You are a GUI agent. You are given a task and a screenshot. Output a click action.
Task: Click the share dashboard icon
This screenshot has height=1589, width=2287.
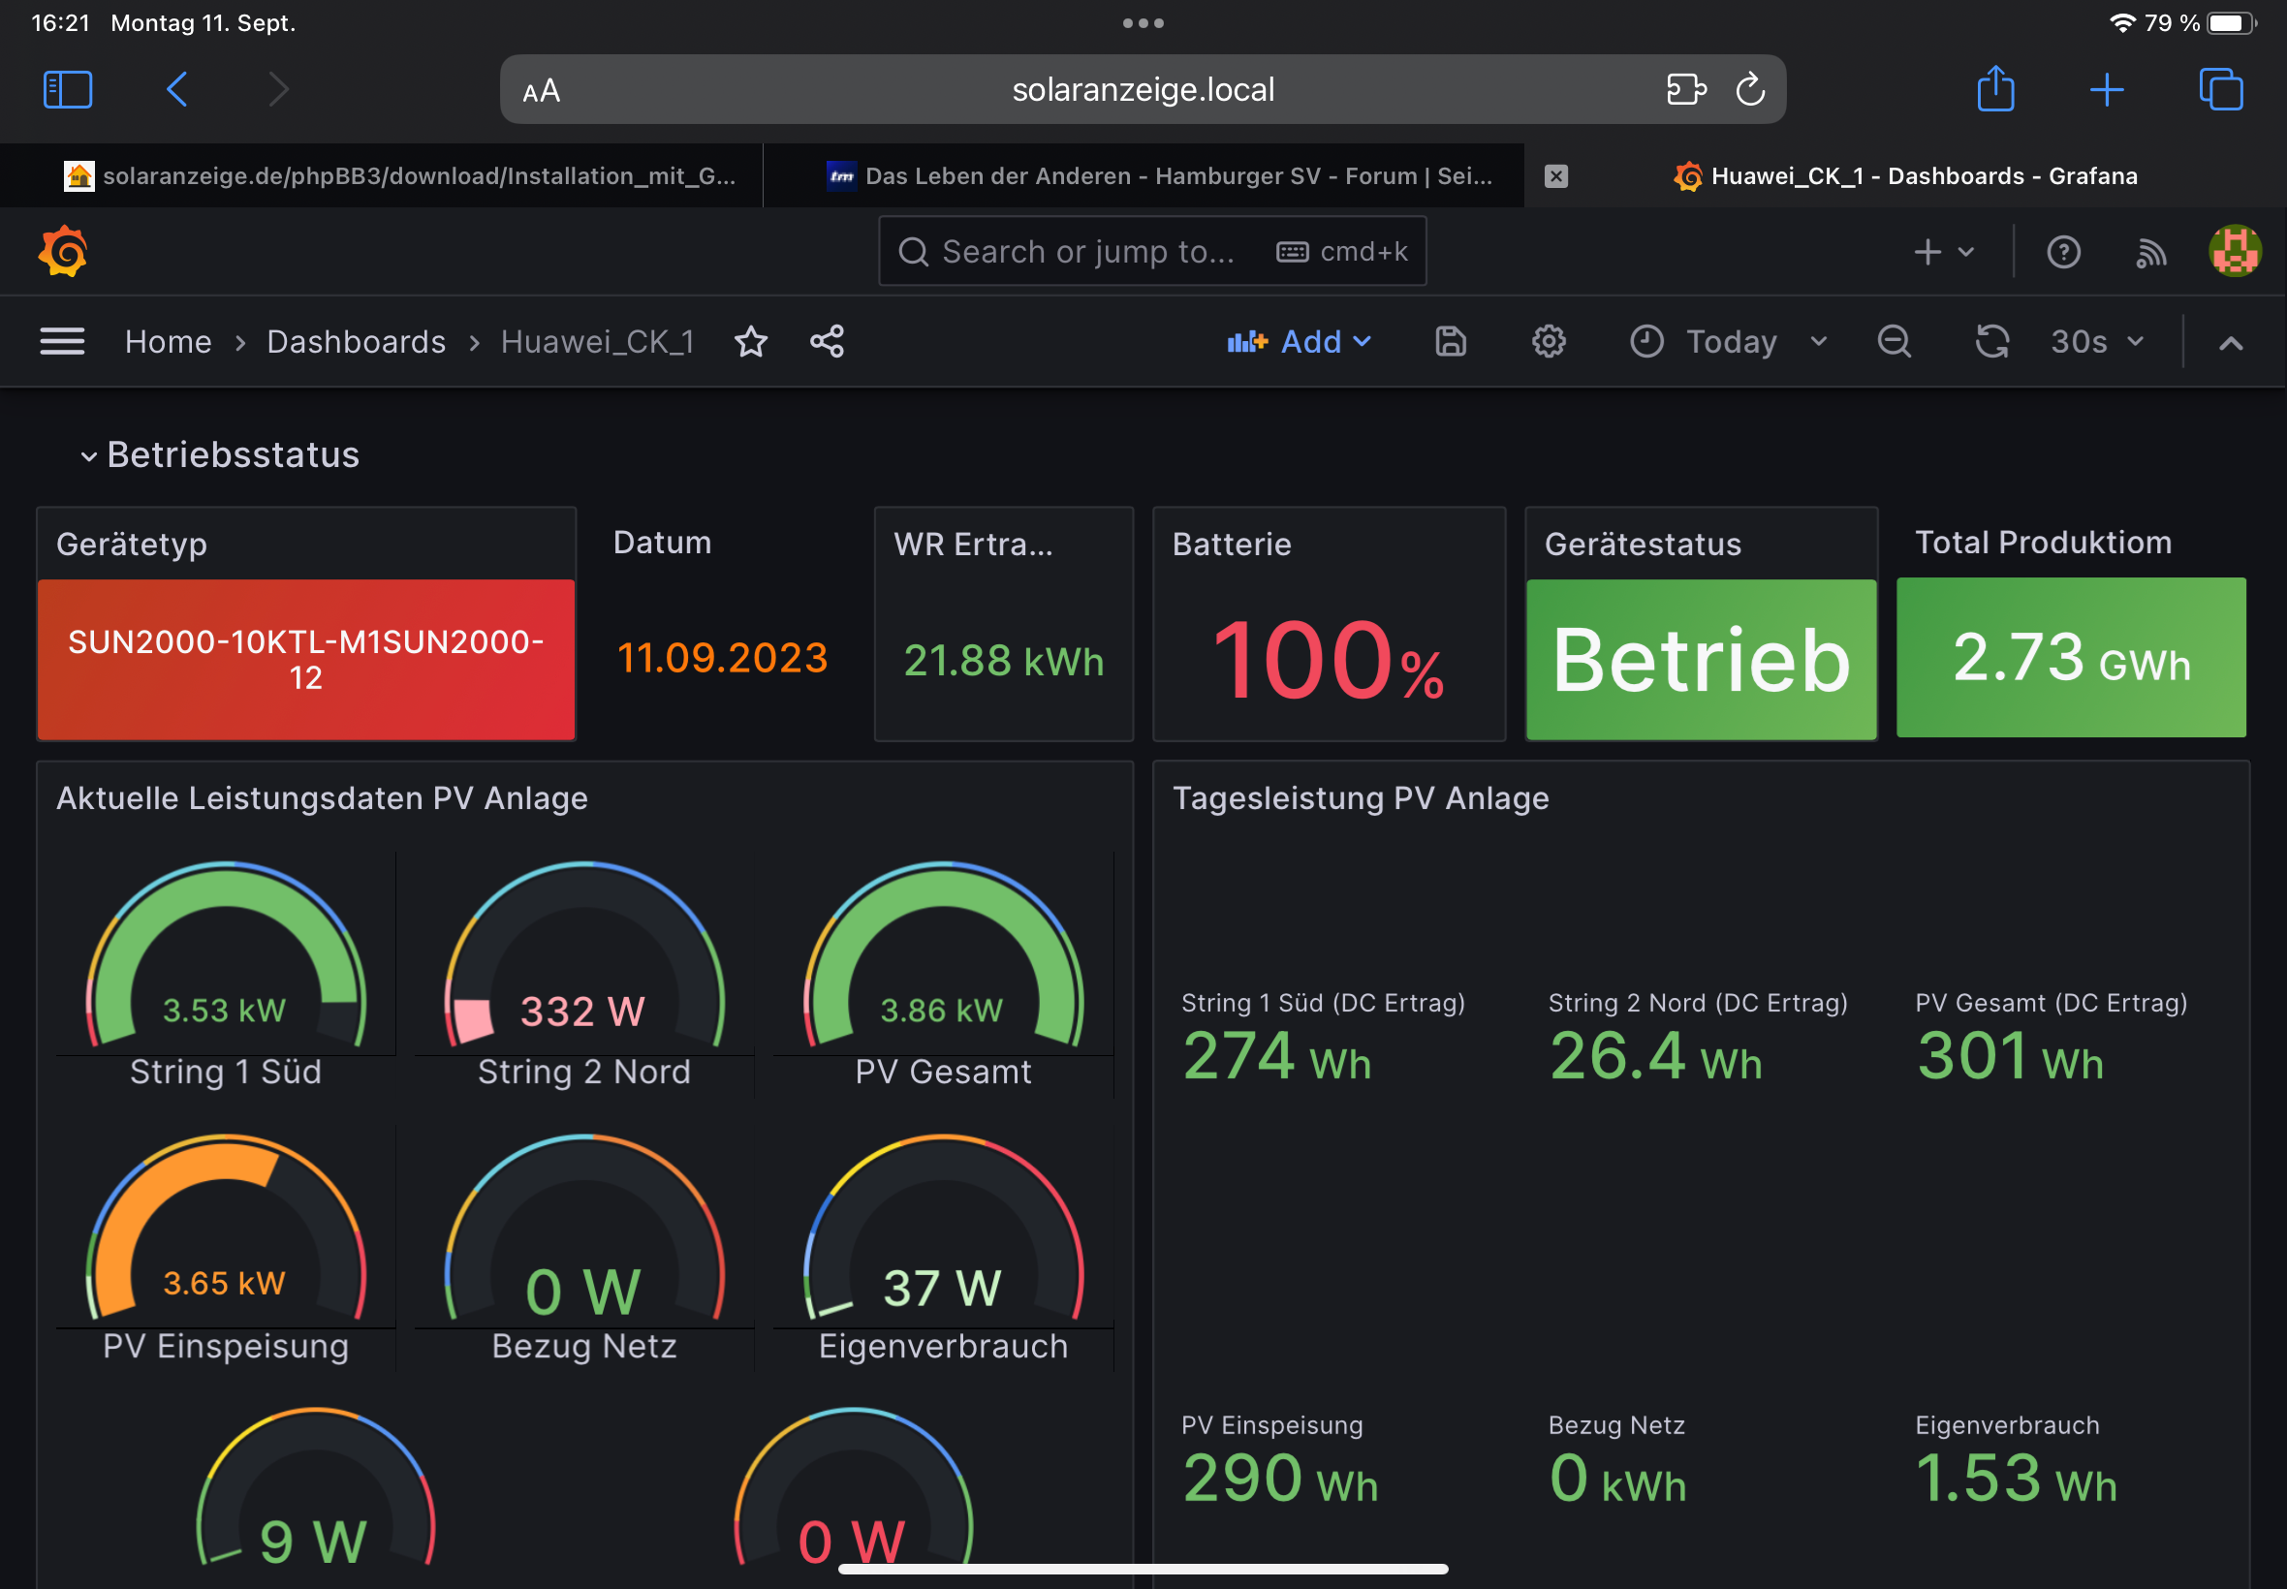[x=827, y=341]
